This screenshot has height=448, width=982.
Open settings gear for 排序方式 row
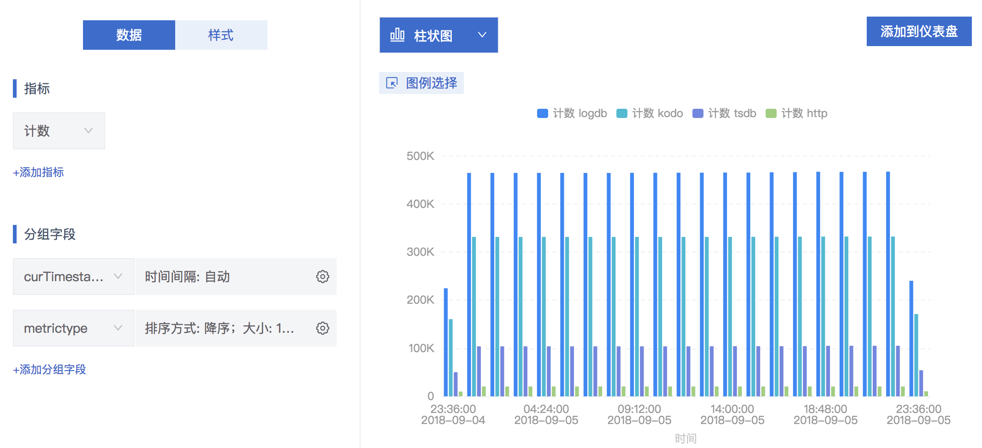323,328
